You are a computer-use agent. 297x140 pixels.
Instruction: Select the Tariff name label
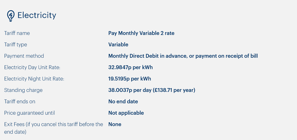pyautogui.click(x=17, y=33)
